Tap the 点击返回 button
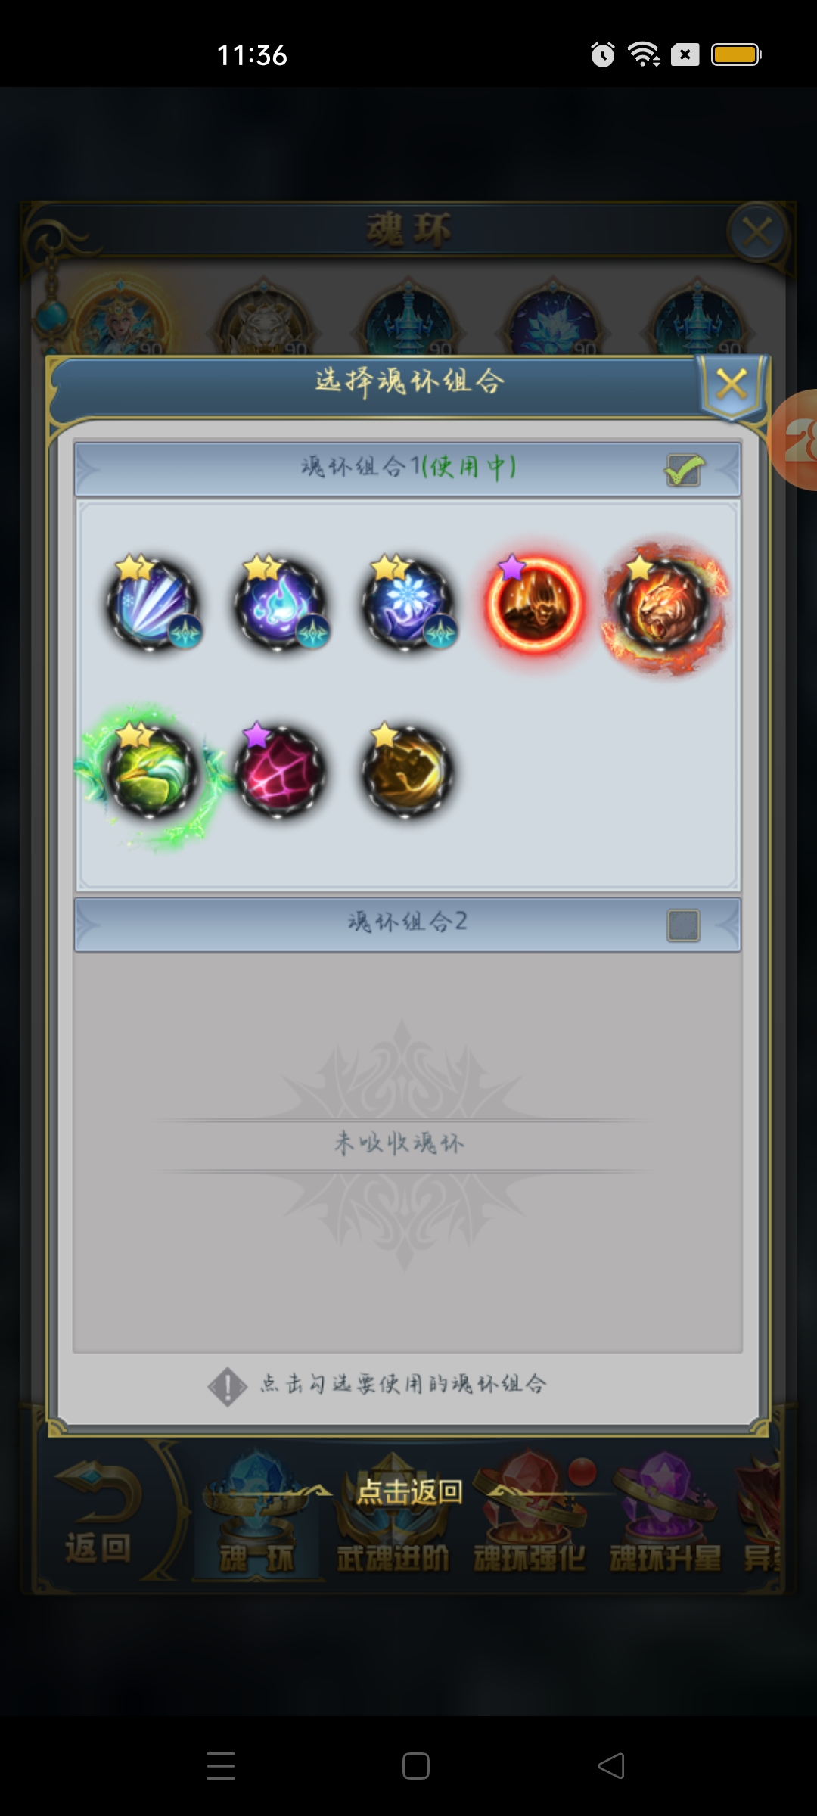 click(x=409, y=1491)
